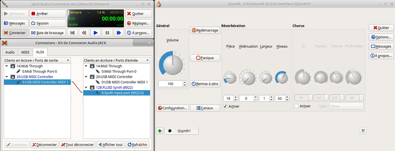Open the JACK Messages window
The image size is (395, 151).
15,23
